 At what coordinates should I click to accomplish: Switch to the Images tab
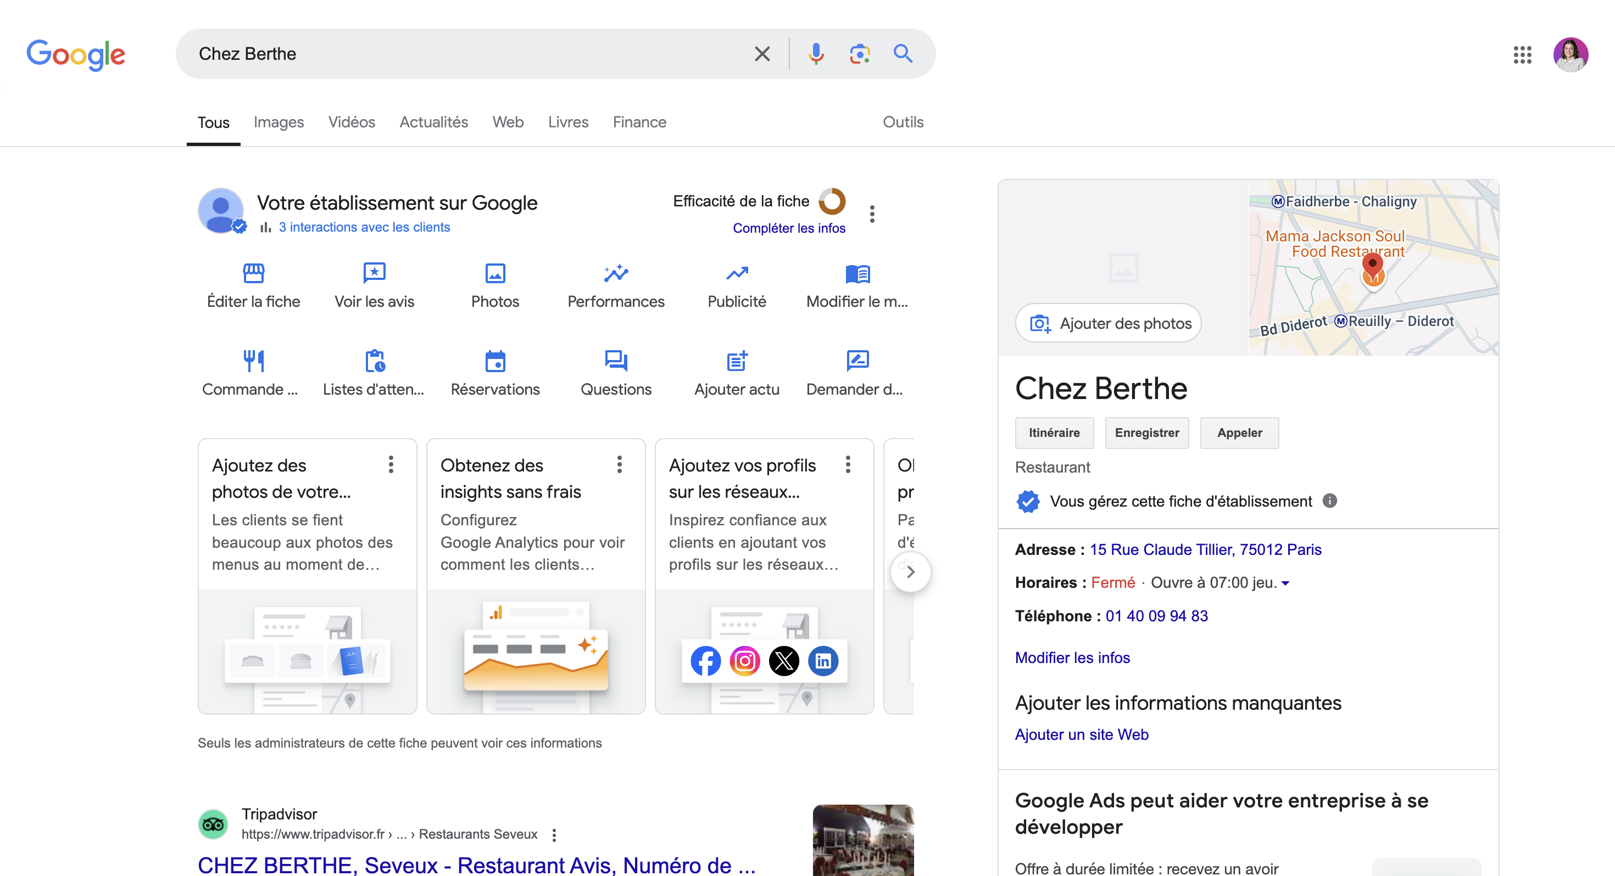[279, 122]
